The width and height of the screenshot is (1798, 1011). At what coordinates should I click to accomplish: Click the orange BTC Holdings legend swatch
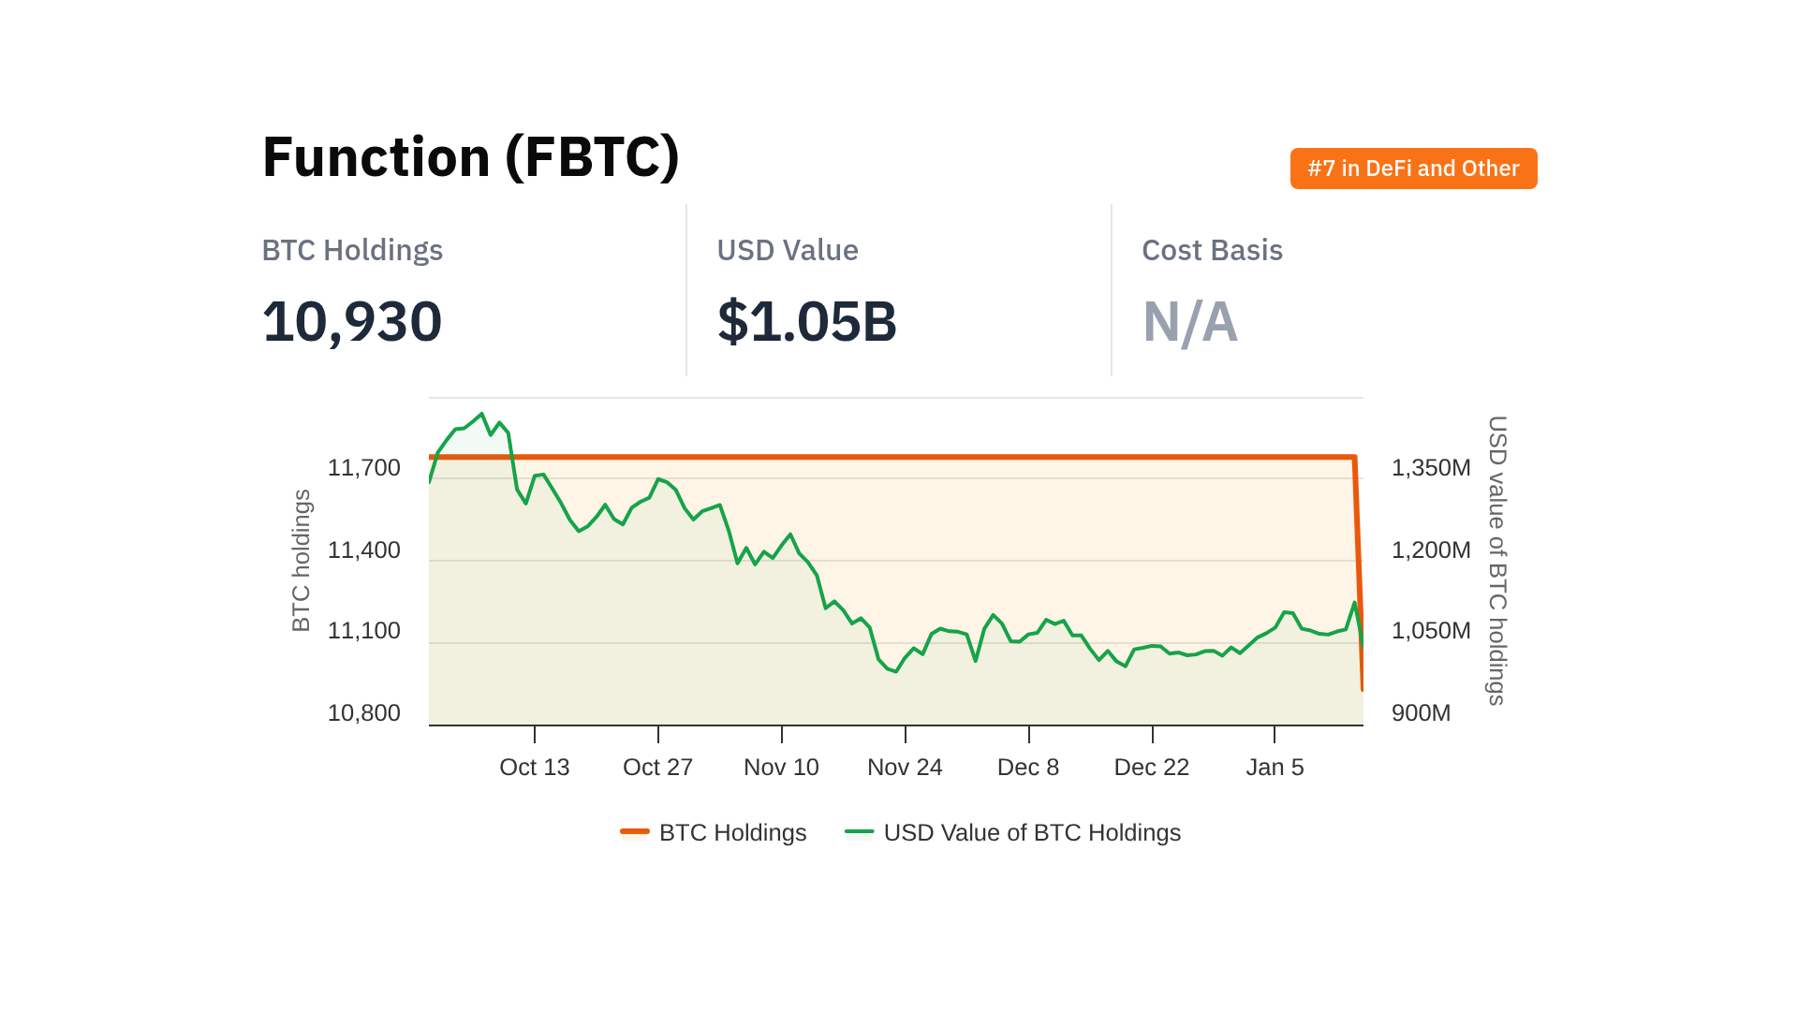pyautogui.click(x=635, y=831)
